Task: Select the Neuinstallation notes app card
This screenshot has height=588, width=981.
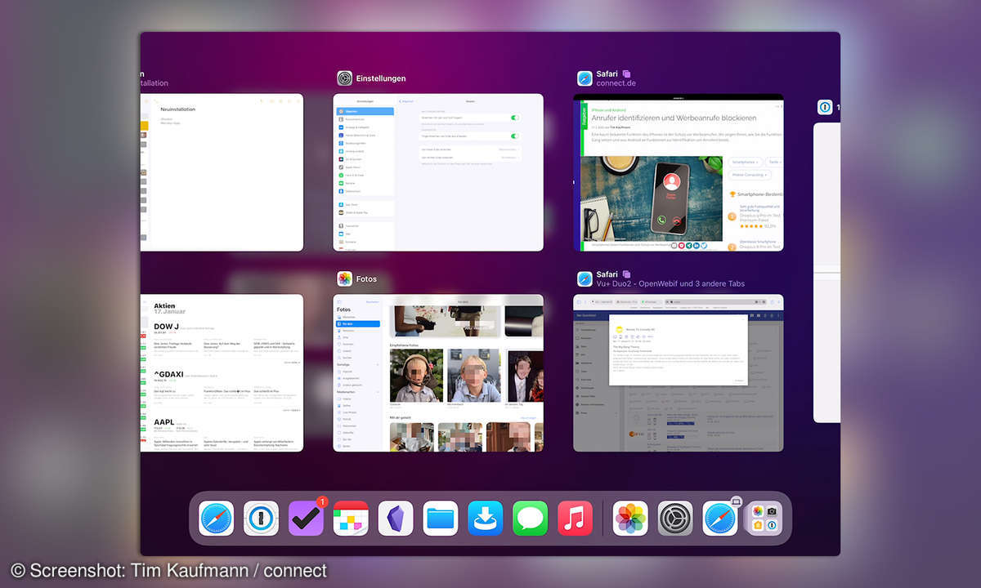Action: tap(222, 172)
